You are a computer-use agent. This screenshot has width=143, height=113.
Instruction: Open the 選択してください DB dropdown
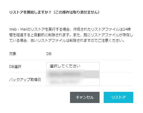tap(73, 66)
